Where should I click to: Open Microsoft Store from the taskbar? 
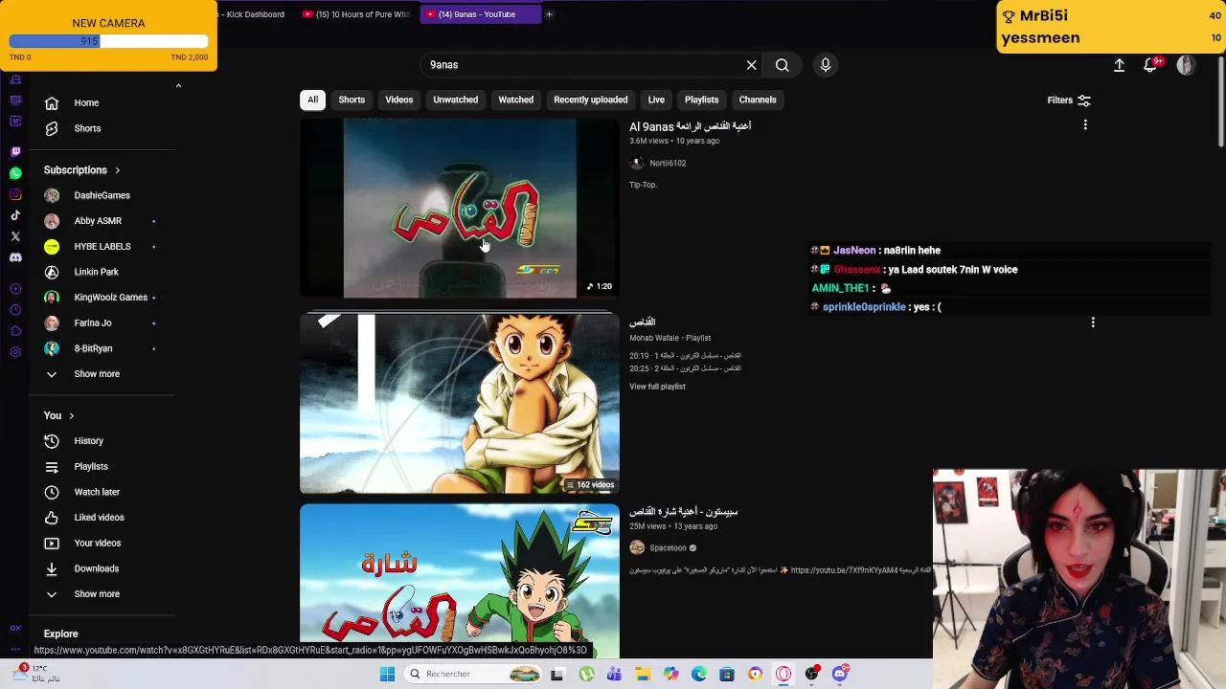click(x=727, y=674)
